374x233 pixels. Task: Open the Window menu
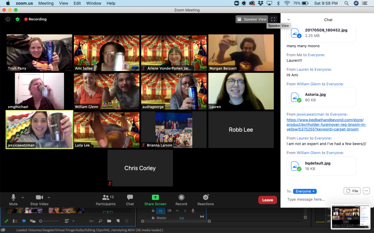(x=94, y=3)
